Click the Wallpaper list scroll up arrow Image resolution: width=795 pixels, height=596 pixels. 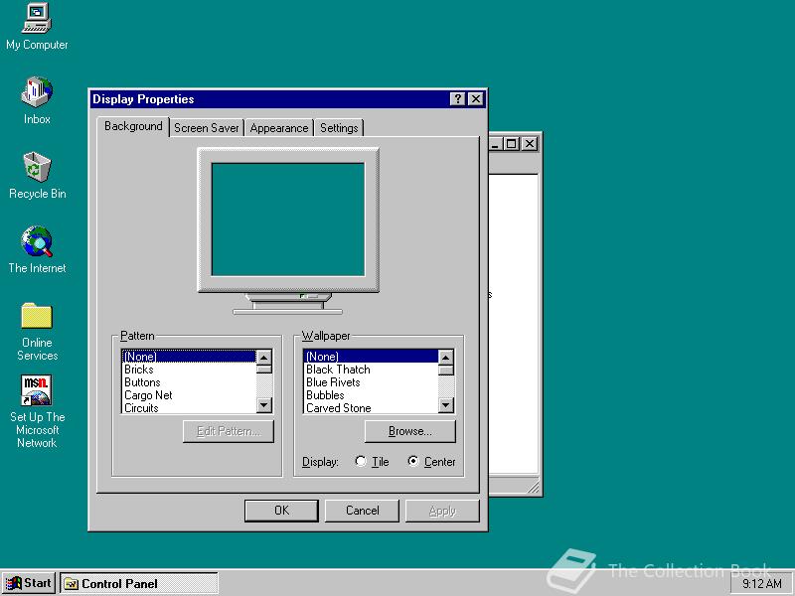click(x=445, y=357)
